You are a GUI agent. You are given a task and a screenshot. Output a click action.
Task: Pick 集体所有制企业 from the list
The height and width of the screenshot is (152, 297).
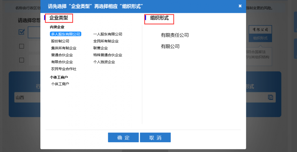(x=64, y=48)
